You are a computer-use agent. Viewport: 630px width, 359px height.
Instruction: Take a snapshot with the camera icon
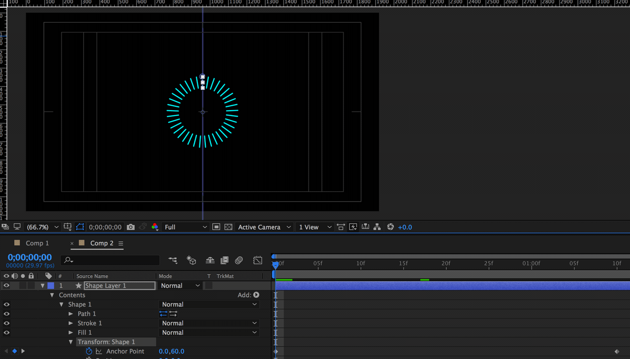[x=130, y=227]
